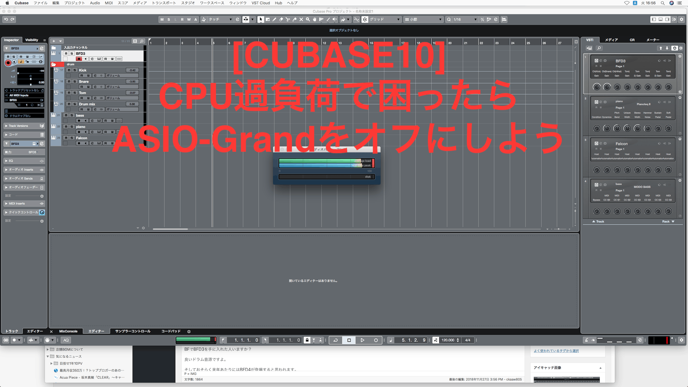The width and height of the screenshot is (688, 387).
Task: Select Falcon instrument in VSTi rack
Action: pyautogui.click(x=633, y=149)
